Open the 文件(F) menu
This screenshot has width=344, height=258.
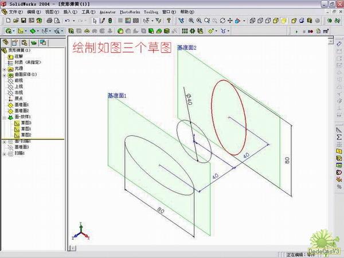[16, 11]
